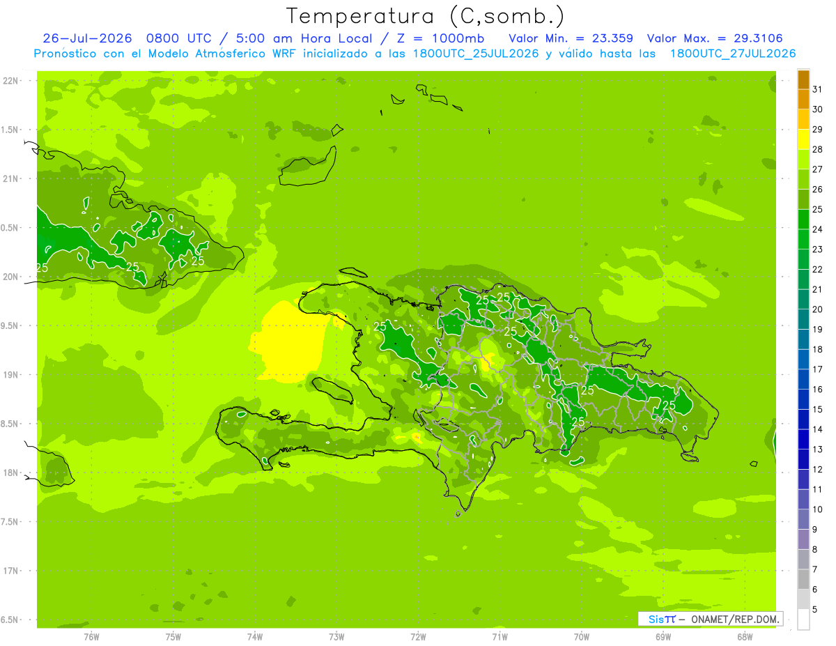Click the Valor Min. = 23.359 text

[x=571, y=38]
